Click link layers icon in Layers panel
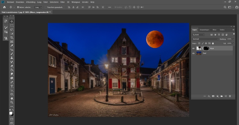This screenshot has height=125, width=239. (205, 96)
